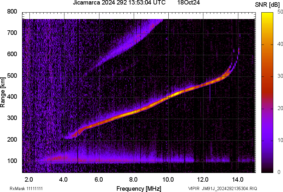Click the date label '18Oct24'
Viewport: 283px width, 192px height.
pyautogui.click(x=188, y=3)
